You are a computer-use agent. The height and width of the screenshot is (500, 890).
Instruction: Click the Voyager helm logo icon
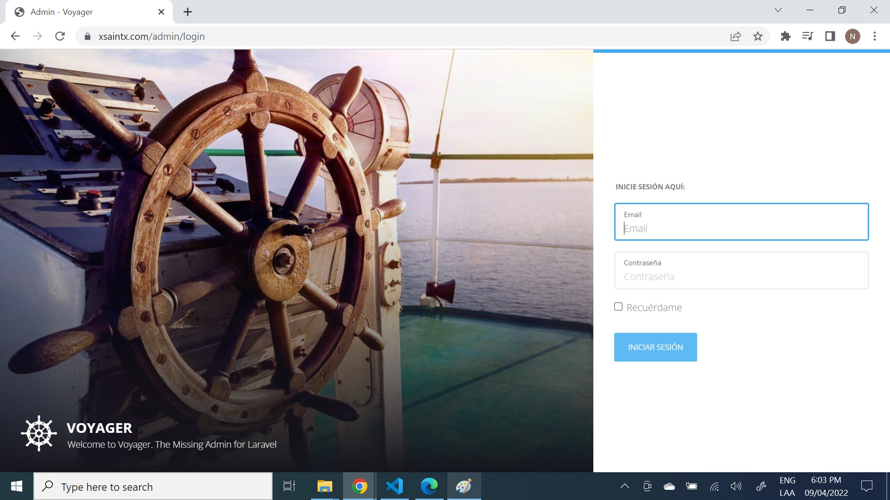pyautogui.click(x=39, y=433)
